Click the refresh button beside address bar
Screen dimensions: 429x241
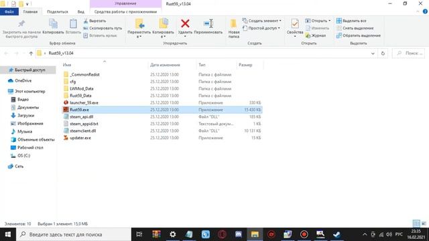(x=383, y=54)
